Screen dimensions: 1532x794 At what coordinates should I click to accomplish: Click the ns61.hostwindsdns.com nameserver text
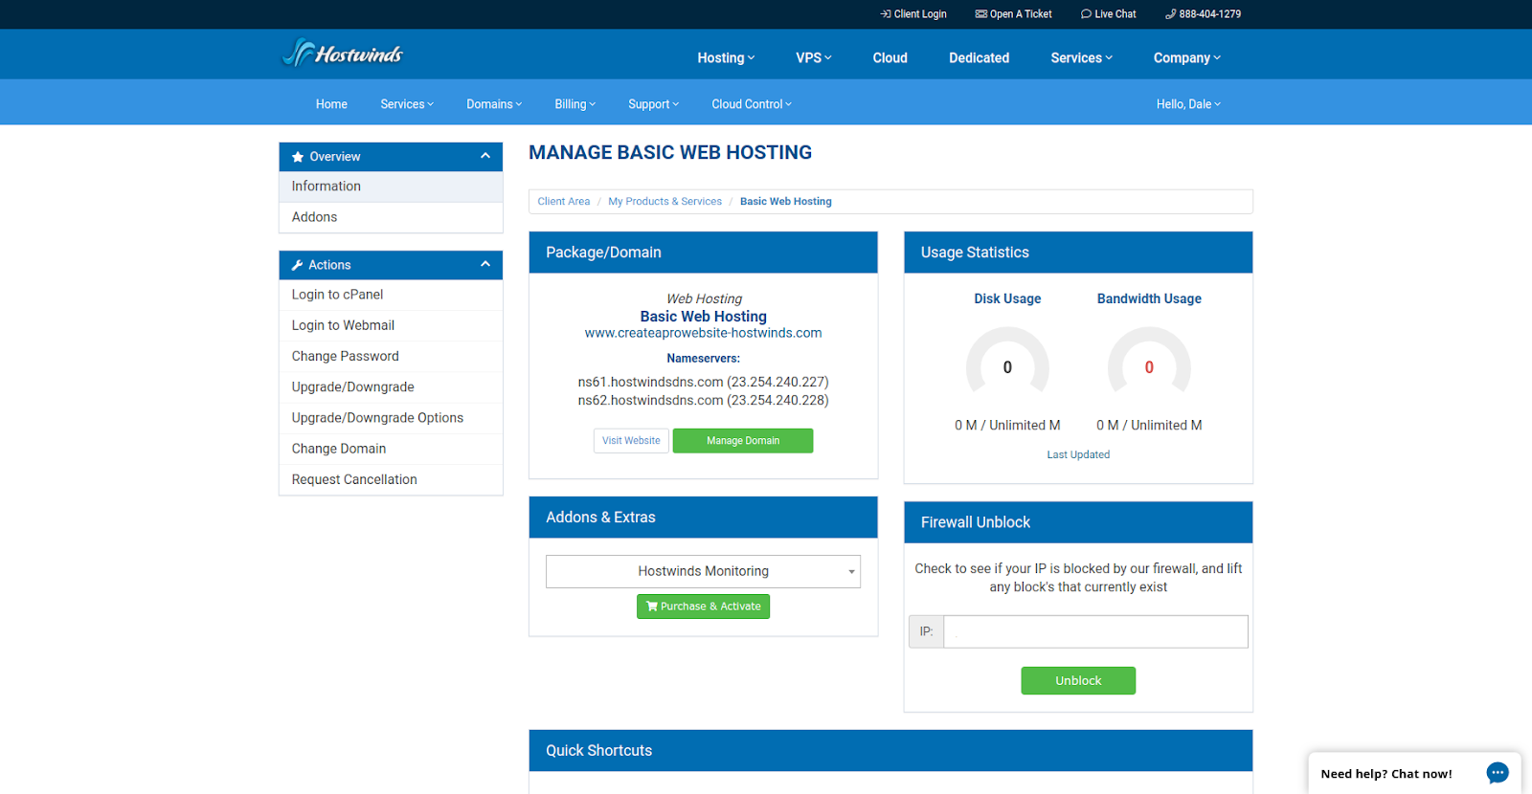(x=704, y=382)
